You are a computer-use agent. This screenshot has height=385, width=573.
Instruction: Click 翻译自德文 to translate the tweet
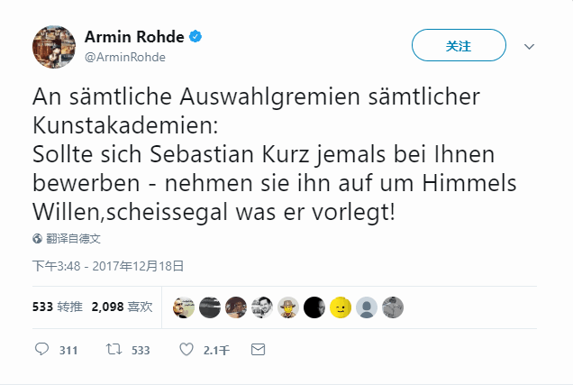click(73, 239)
